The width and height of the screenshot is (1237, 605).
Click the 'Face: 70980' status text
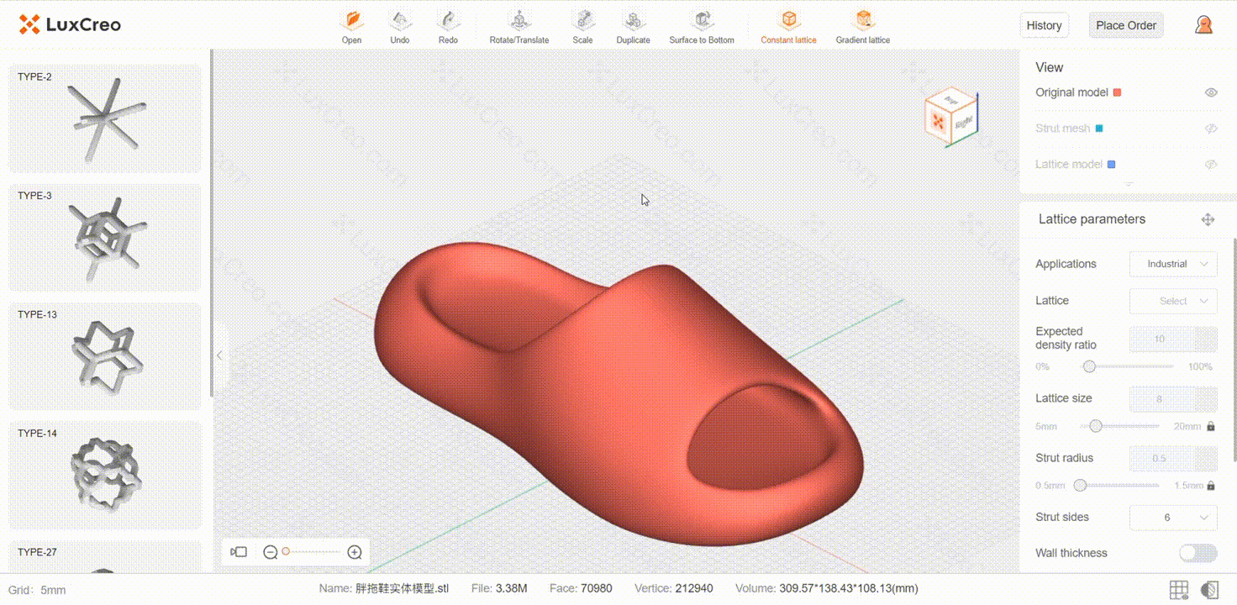[581, 588]
